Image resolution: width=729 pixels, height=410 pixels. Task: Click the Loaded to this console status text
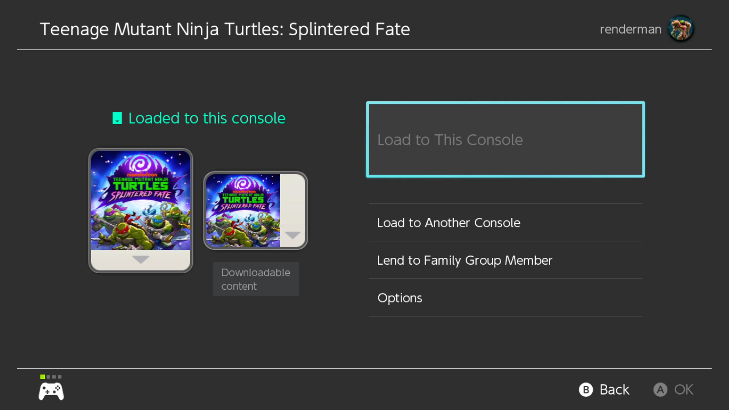click(x=207, y=118)
